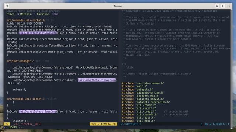
Task: Click the '#ifdef BUILD_UNIX_SOCKET' line
Action: pos(25,23)
